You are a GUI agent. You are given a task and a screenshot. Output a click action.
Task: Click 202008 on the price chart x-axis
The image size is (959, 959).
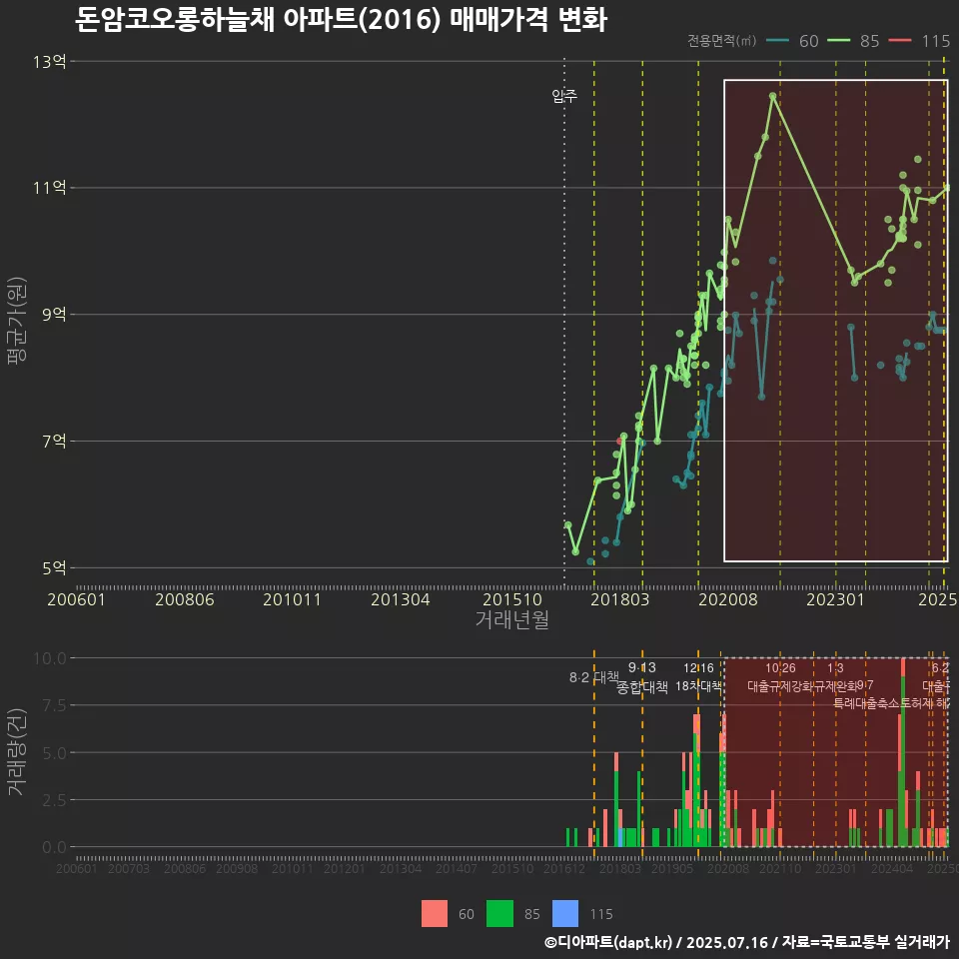pyautogui.click(x=728, y=599)
